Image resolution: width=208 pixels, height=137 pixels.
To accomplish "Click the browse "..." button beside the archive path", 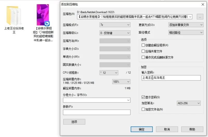I will [x=200, y=17].
